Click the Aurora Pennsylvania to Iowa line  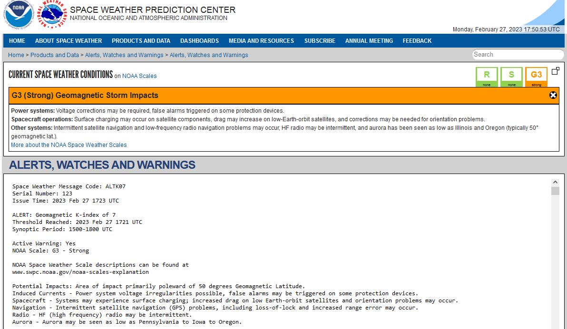pos(127,322)
